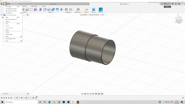The image size is (185, 104).
Task: Jump to the timeline beginning
Action: pyautogui.click(x=1, y=98)
